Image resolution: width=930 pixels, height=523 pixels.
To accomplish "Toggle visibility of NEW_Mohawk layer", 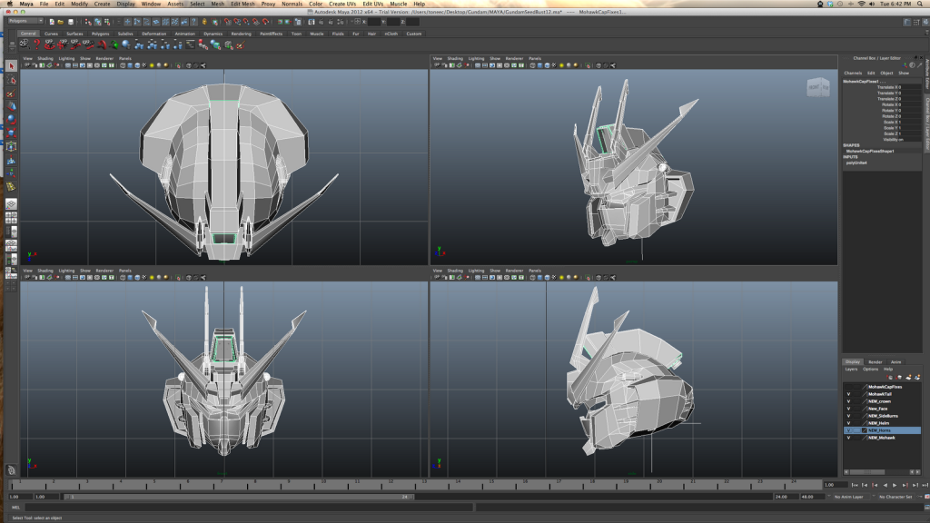I will pyautogui.click(x=848, y=438).
